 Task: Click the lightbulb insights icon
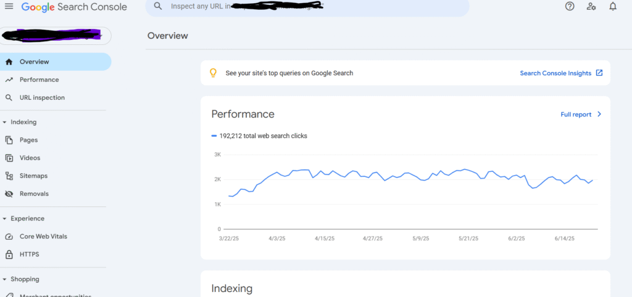click(213, 73)
